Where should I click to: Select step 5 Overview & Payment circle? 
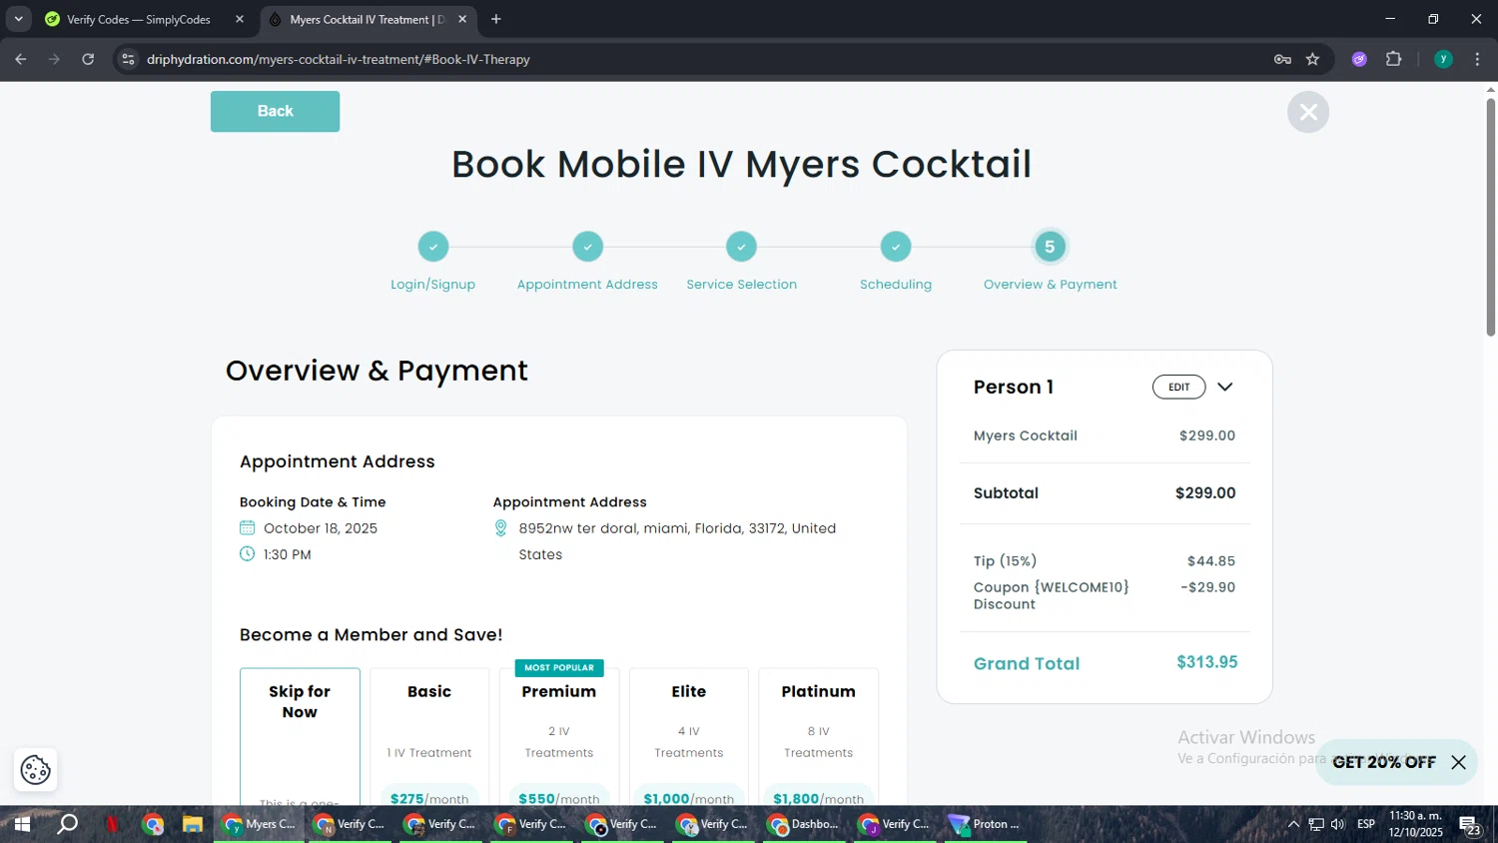tap(1050, 247)
